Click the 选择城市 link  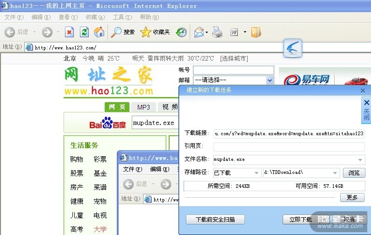click(234, 58)
